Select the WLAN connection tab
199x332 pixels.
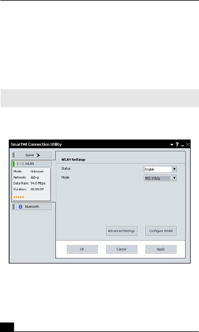click(x=32, y=164)
